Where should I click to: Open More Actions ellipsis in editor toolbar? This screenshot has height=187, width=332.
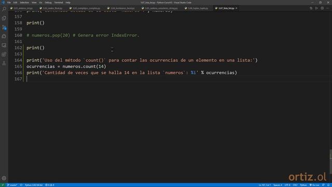328,8
